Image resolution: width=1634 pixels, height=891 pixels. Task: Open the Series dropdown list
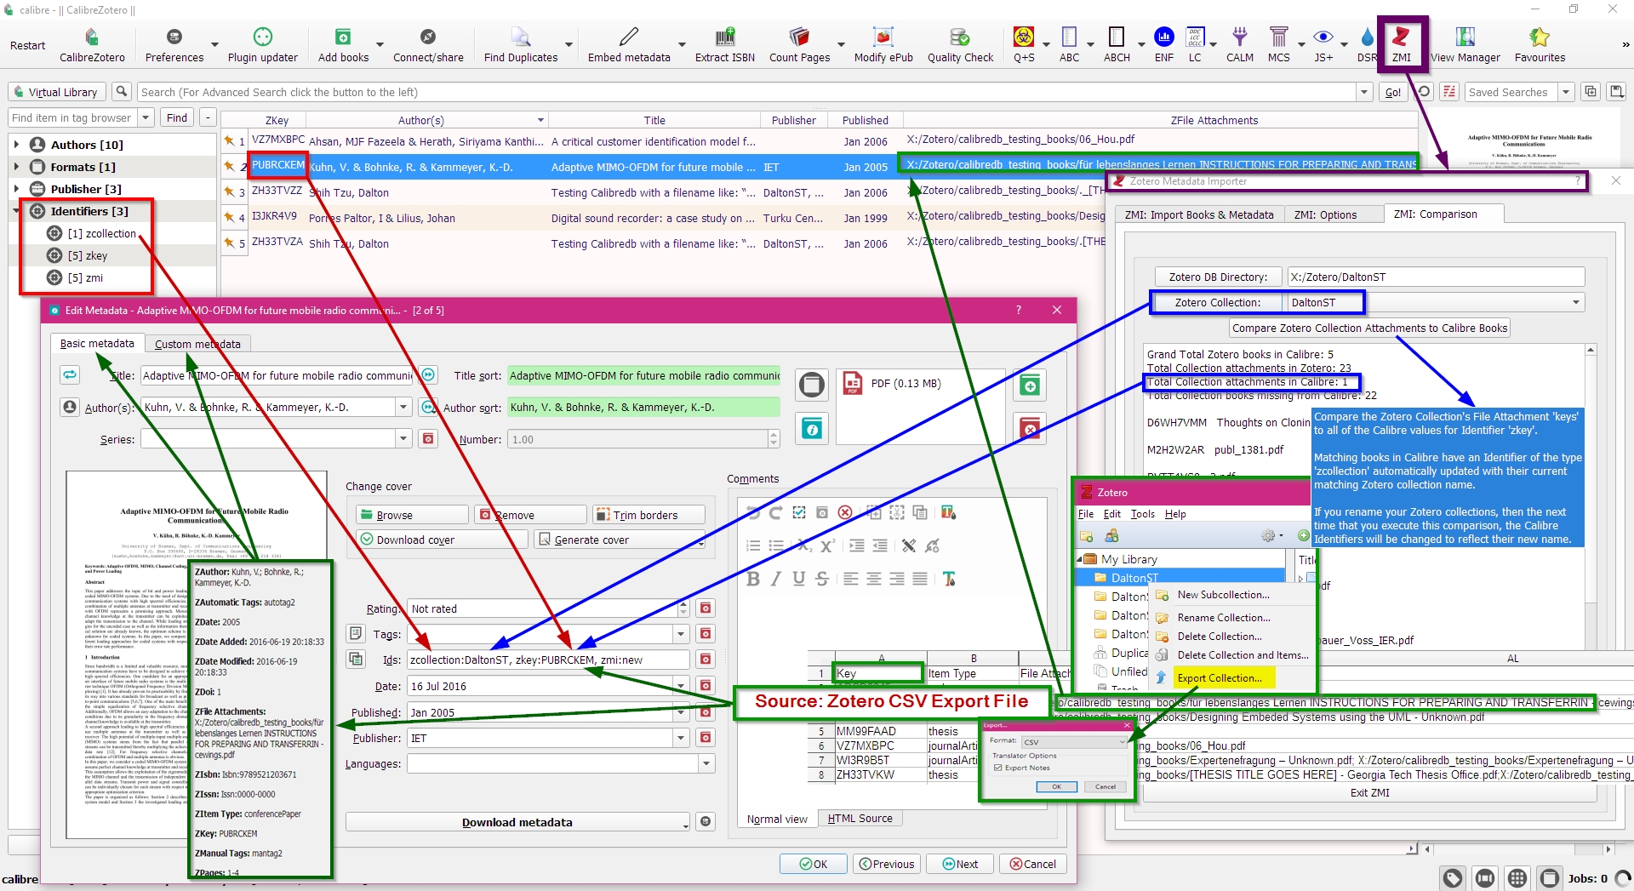[x=403, y=439]
